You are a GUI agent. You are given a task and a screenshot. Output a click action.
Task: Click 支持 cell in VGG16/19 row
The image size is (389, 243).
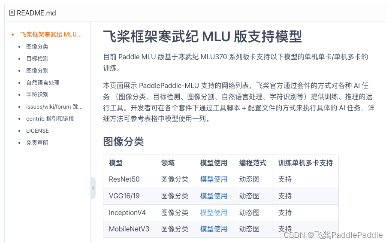coord(305,196)
